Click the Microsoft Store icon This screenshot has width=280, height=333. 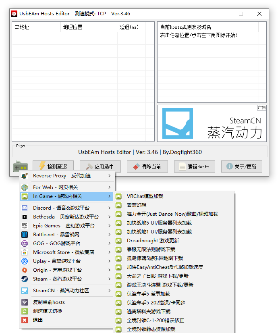(x=25, y=252)
